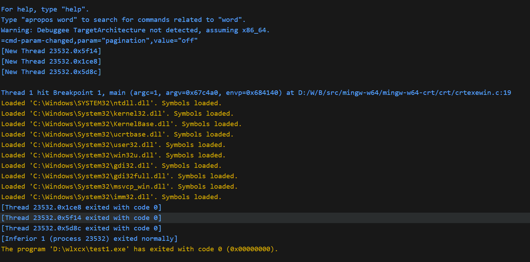
Task: Select '[New Thread 23532.0x5f14]' line
Action: 51,51
